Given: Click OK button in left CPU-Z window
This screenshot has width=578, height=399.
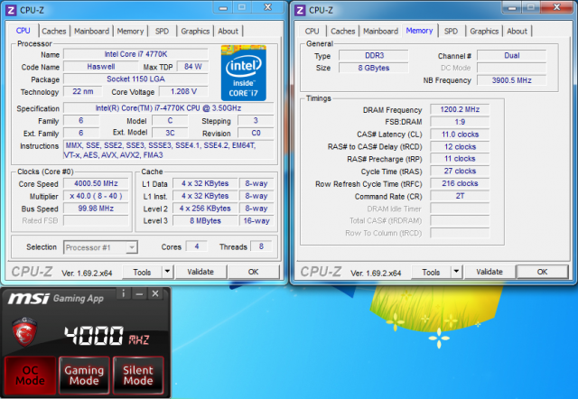Looking at the screenshot, I should click(253, 272).
